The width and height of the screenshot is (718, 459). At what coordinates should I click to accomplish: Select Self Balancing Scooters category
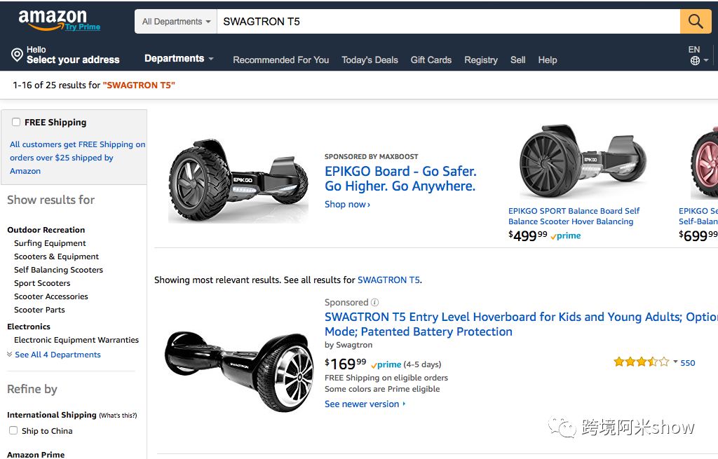point(58,270)
